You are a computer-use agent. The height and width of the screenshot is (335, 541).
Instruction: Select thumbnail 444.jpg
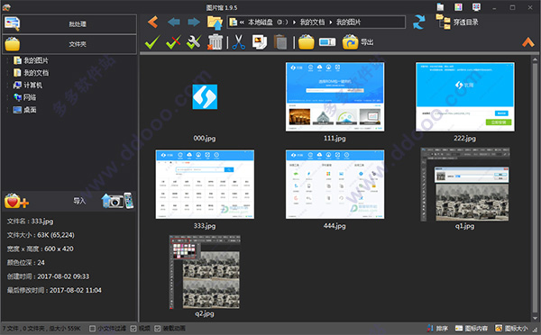click(335, 185)
